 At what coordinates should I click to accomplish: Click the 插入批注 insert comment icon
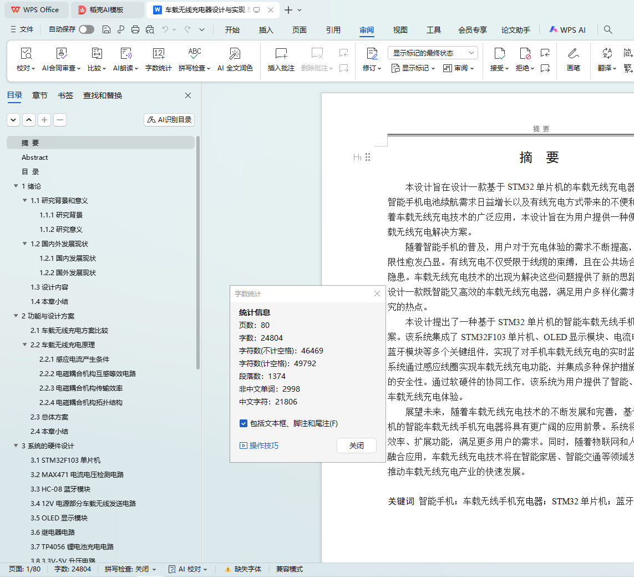point(281,54)
